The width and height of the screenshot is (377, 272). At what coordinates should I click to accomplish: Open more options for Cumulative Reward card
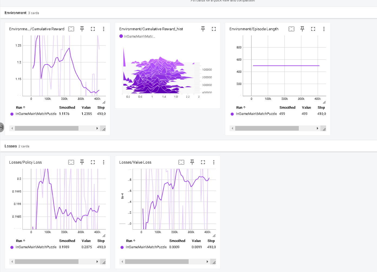pos(104,29)
